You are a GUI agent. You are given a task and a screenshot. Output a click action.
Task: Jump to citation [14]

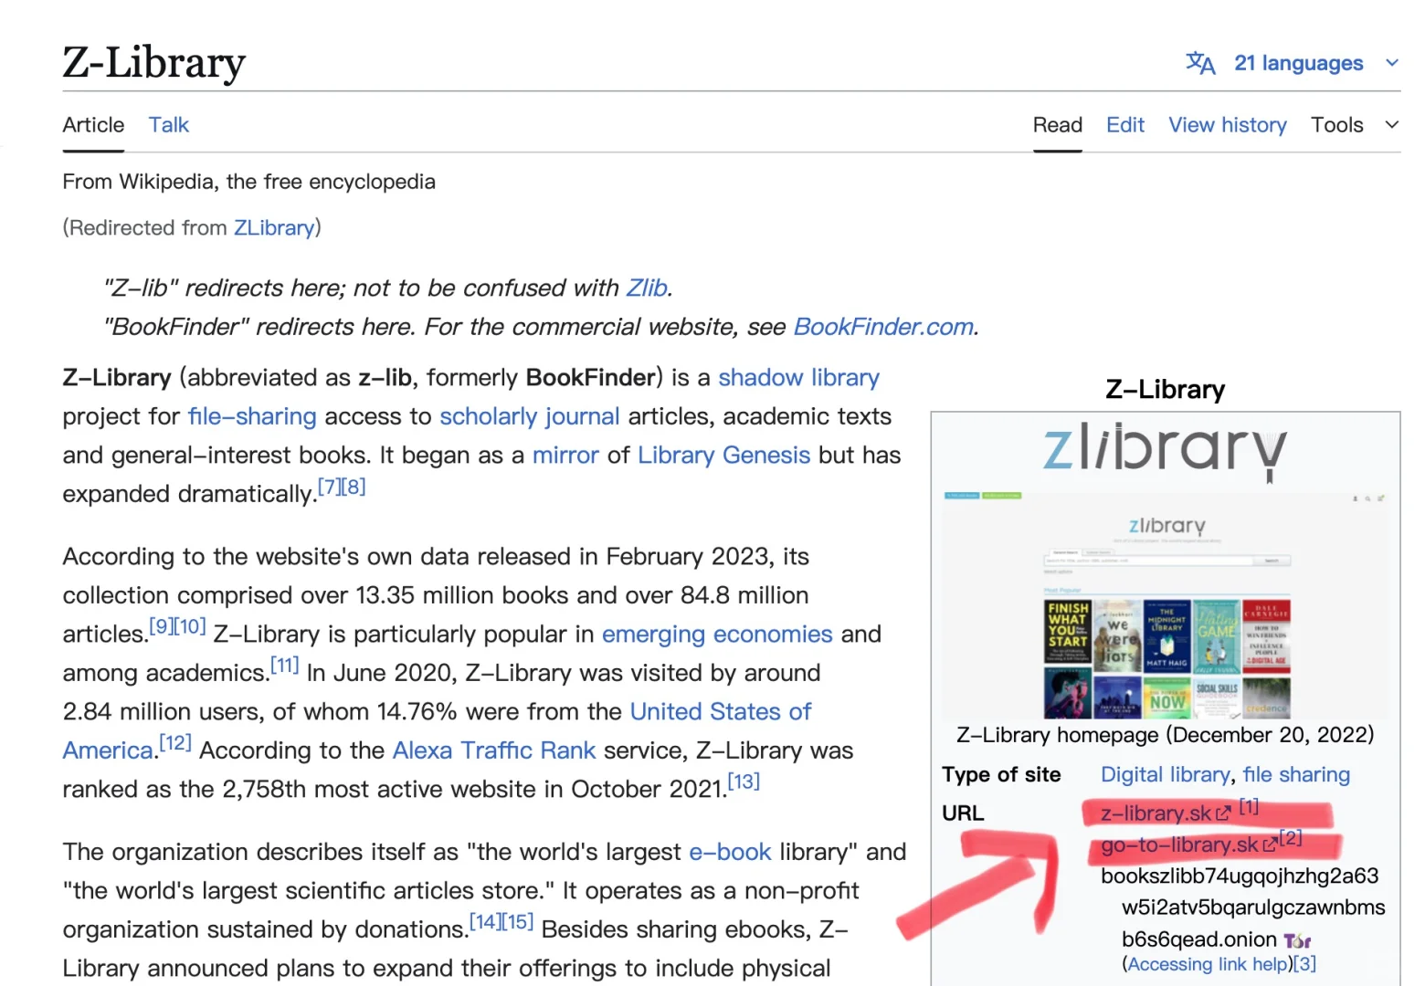point(485,922)
